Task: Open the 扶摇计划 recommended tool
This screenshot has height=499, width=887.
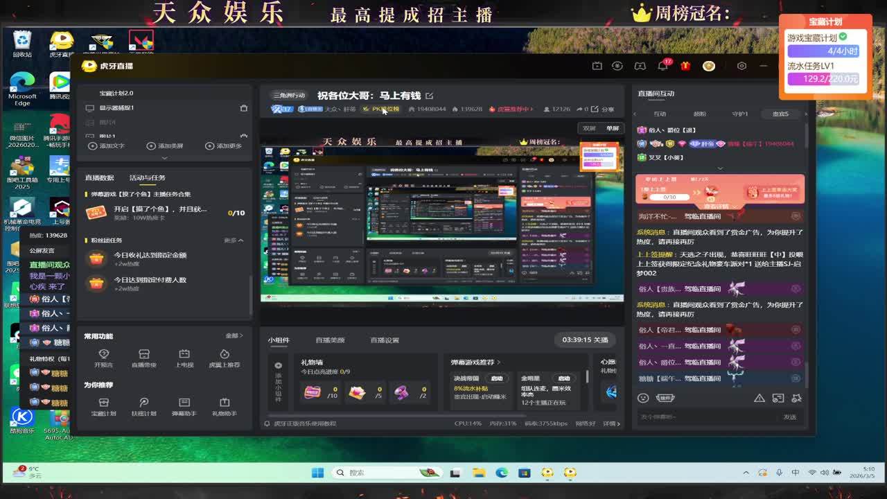Action: [143, 407]
